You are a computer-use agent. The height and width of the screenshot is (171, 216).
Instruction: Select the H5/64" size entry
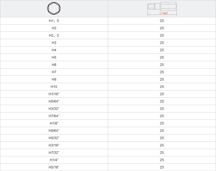(54, 101)
